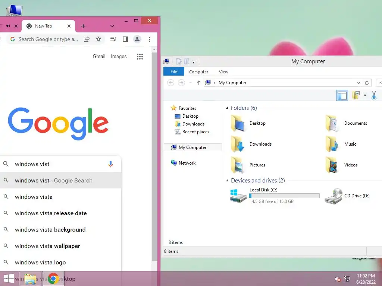
Task: Collapse the Devices and drives group
Action: [x=227, y=181]
